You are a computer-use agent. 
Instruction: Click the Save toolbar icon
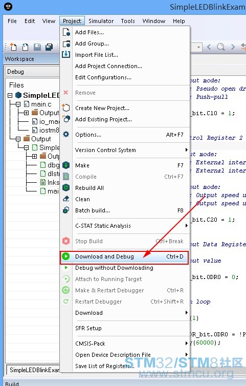point(37,47)
